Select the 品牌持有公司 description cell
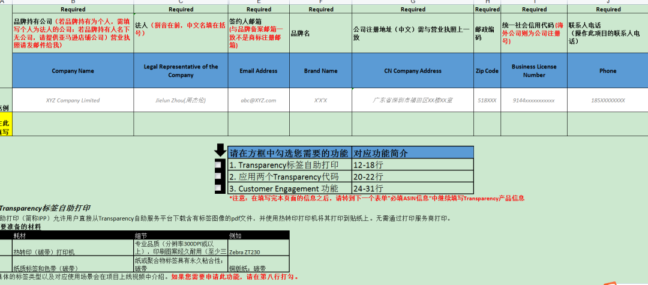This screenshot has width=648, height=285. (x=73, y=33)
